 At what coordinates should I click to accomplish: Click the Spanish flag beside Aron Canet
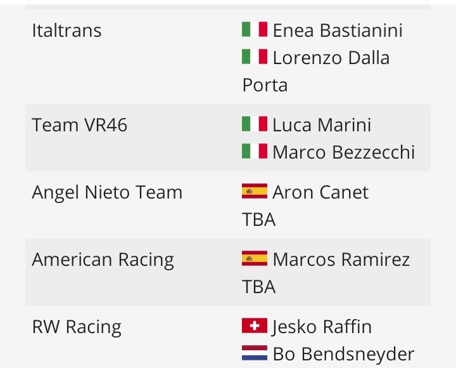255,192
